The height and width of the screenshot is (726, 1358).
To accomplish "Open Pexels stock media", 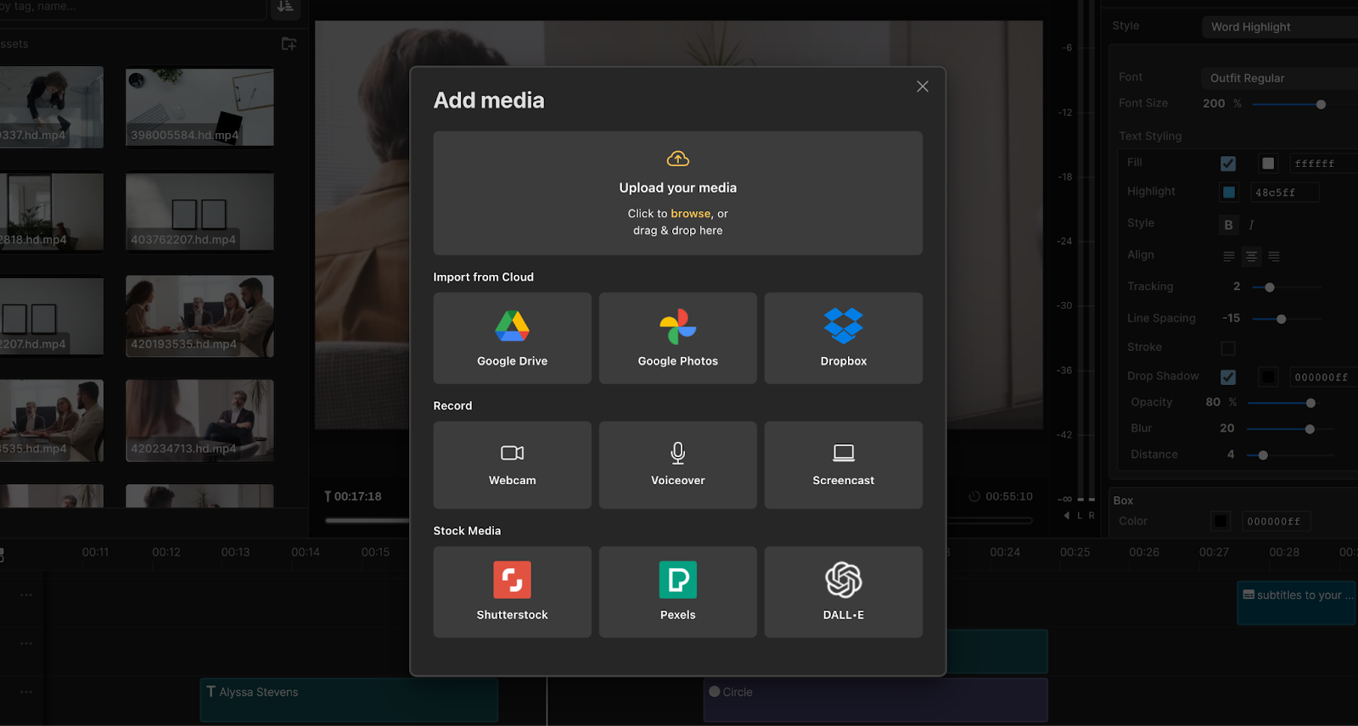I will point(677,592).
